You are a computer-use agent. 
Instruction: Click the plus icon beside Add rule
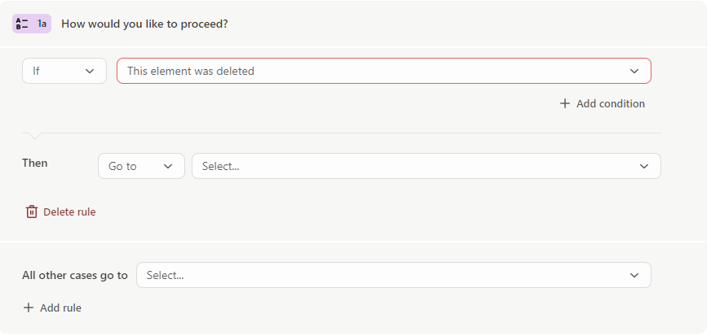28,308
